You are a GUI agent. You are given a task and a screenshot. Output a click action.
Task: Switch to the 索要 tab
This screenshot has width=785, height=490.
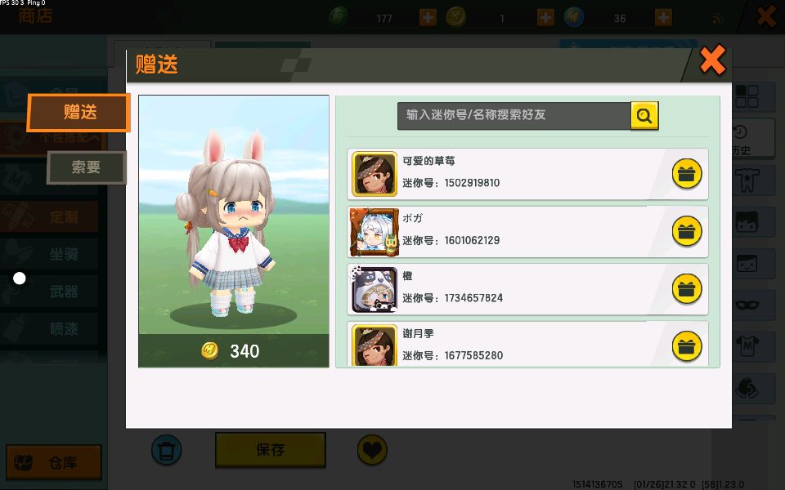click(x=86, y=167)
